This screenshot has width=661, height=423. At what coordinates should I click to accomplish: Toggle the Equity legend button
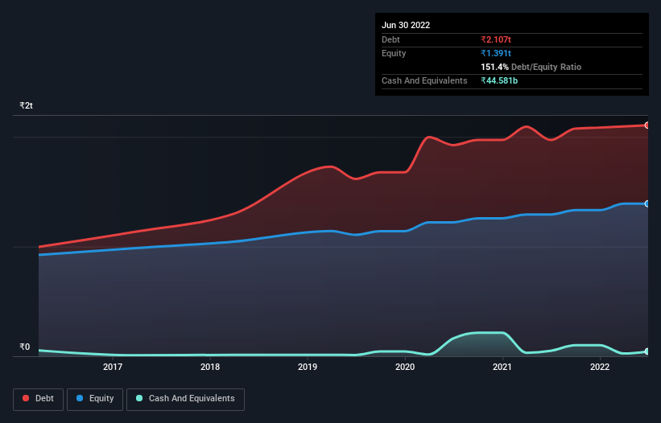[95, 399]
